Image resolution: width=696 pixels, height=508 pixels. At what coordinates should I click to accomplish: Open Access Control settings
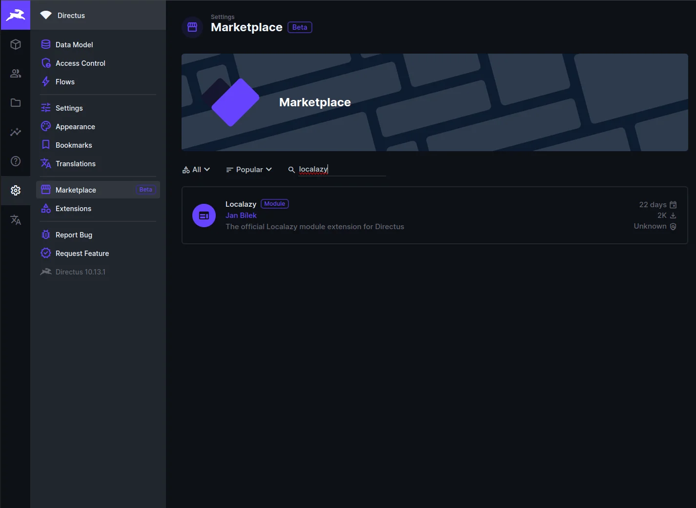80,63
